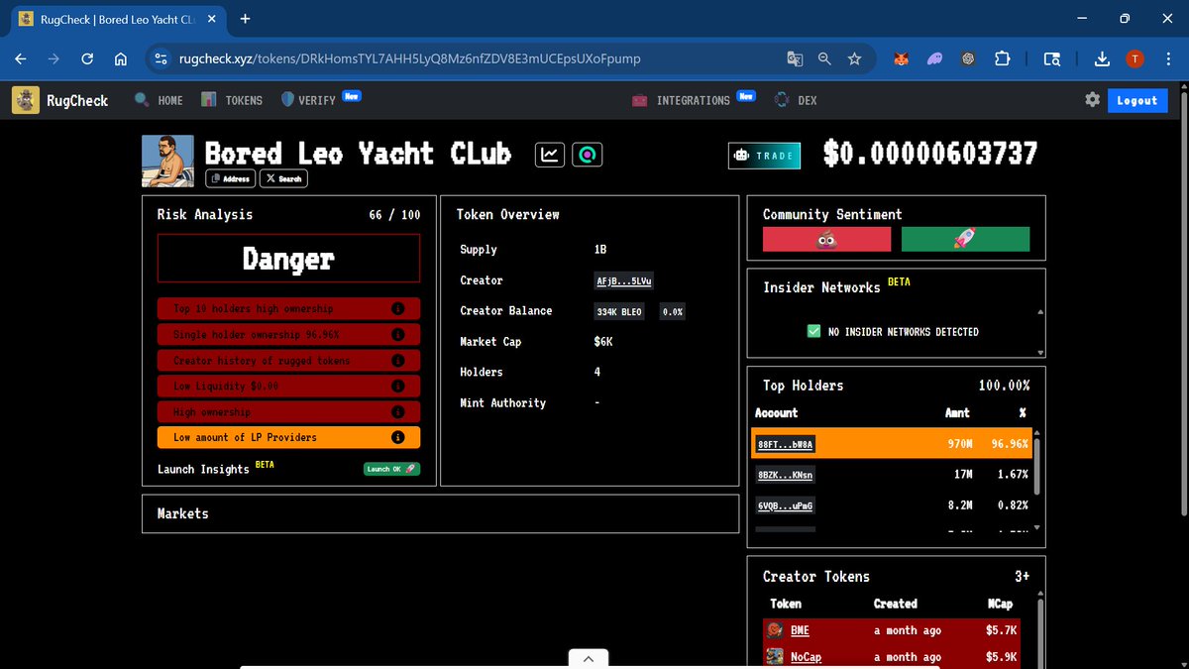Click info icon on High ownership risk
The height and width of the screenshot is (669, 1189).
point(397,411)
